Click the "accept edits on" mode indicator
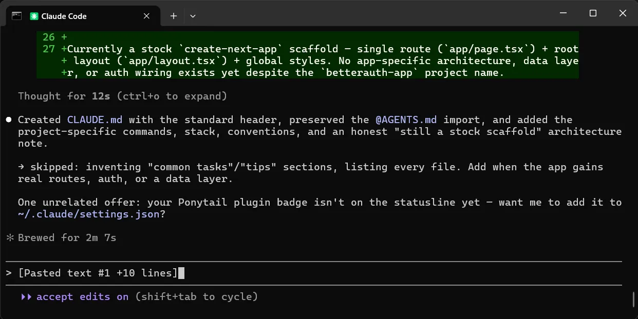The image size is (638, 319). 83,296
